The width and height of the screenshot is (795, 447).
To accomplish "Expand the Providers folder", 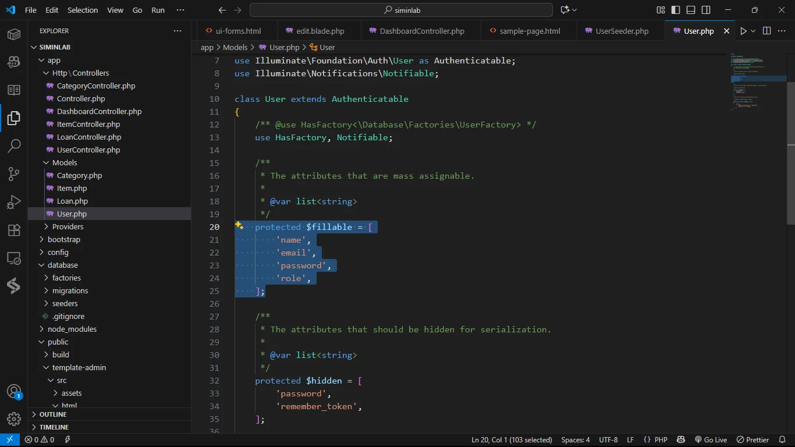I will click(68, 226).
